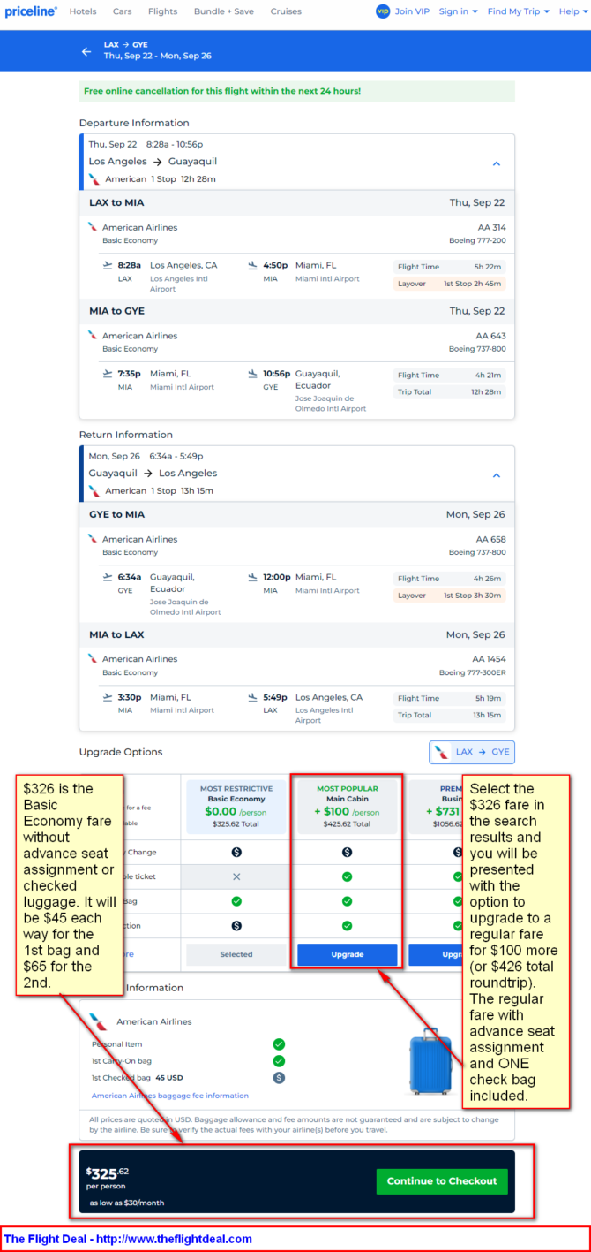Click the Personal Item green checkmark

(x=279, y=1044)
